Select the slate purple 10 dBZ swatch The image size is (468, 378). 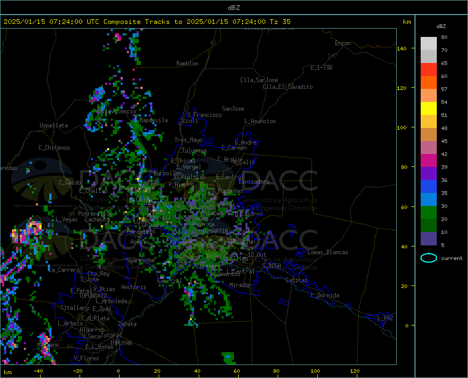point(428,238)
